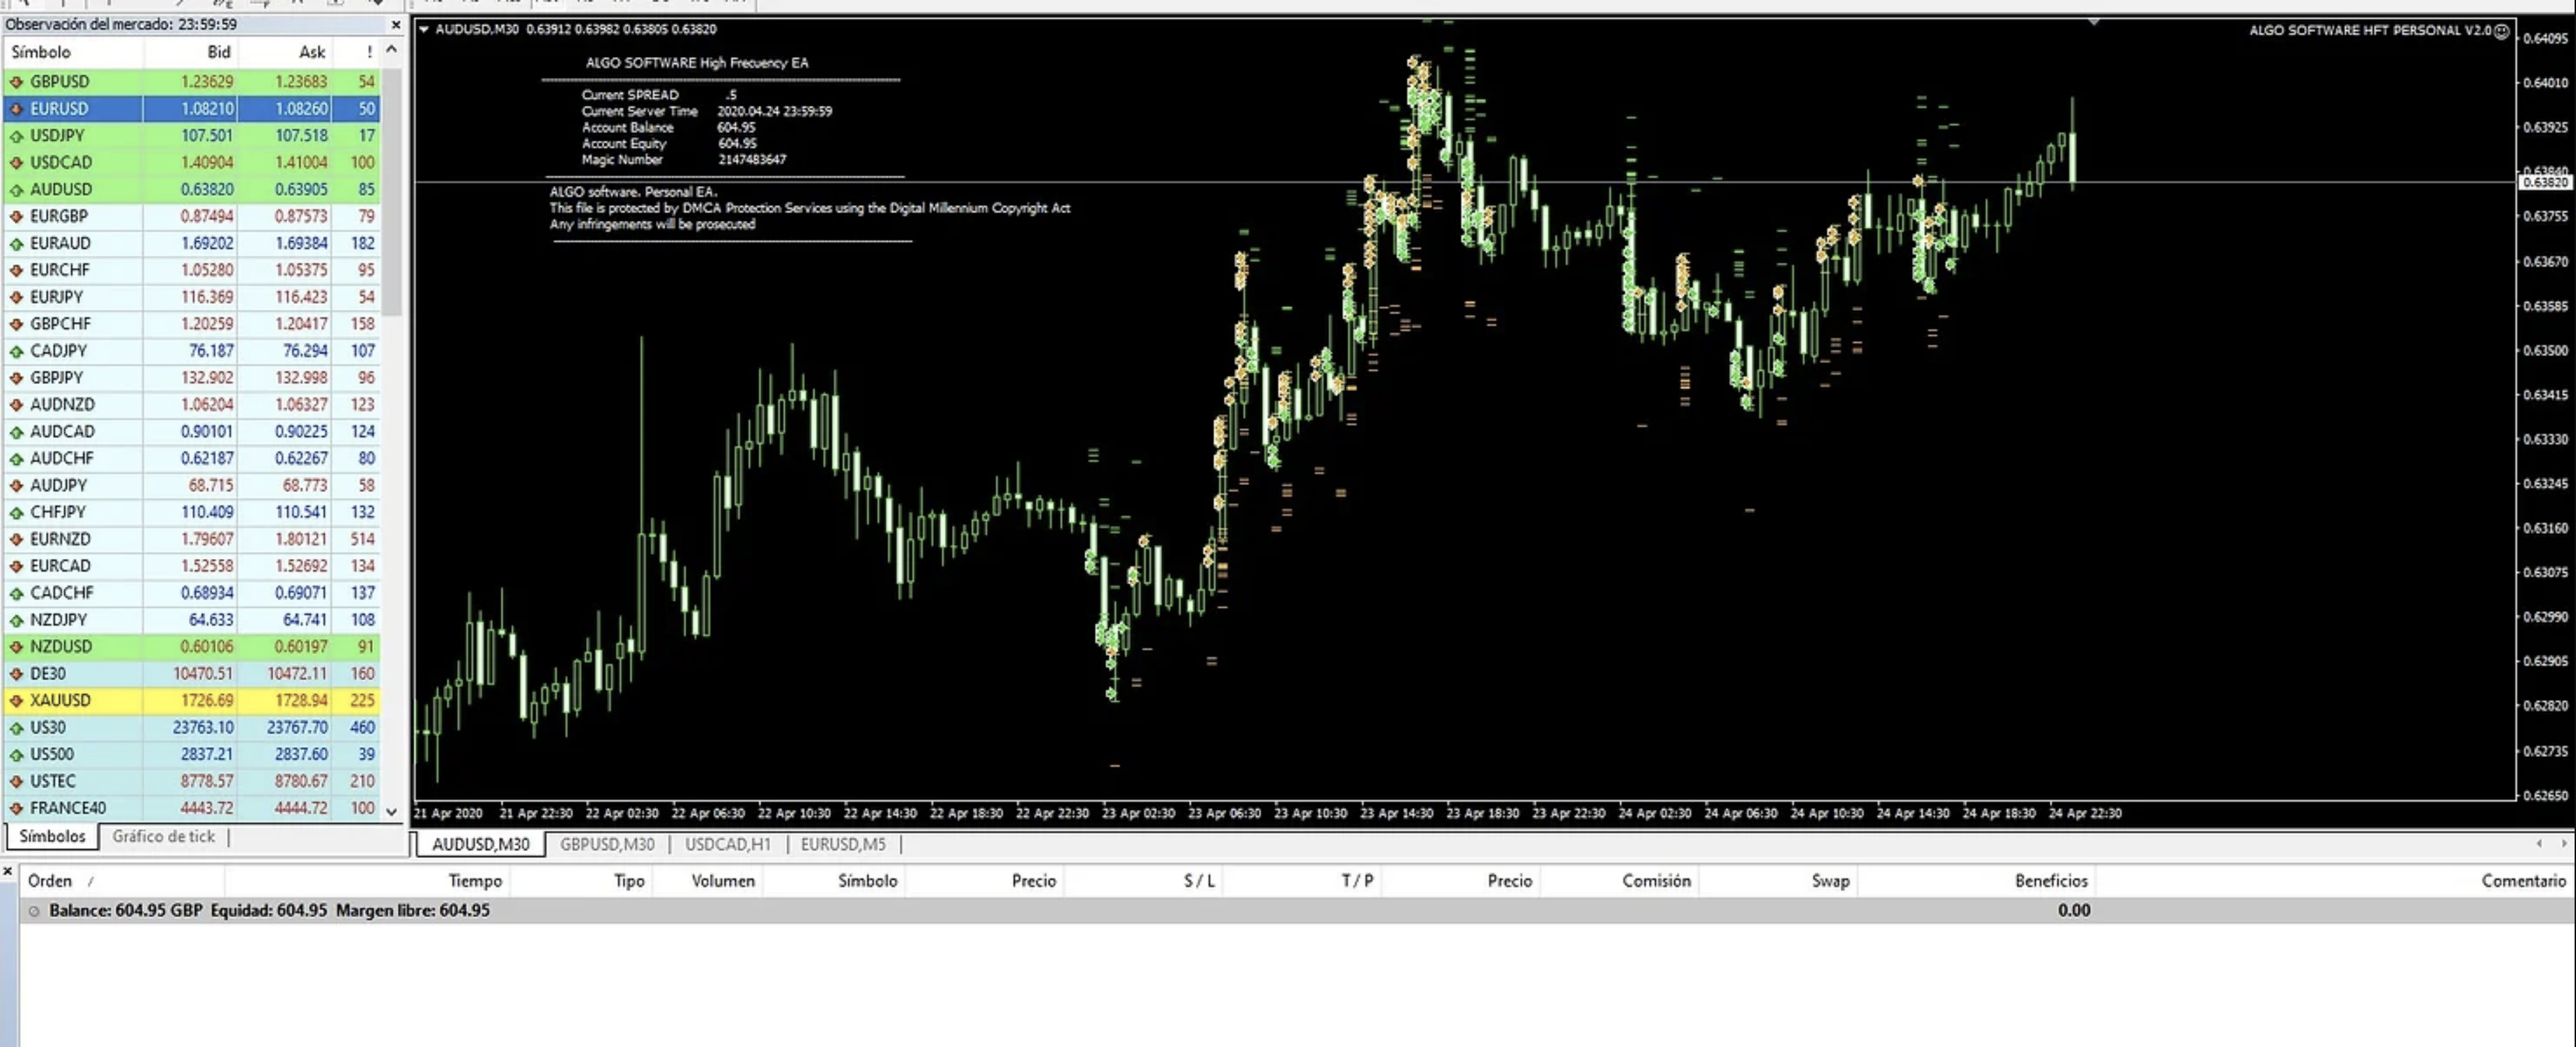Image resolution: width=2576 pixels, height=1047 pixels.
Task: Click the Tiempo column header
Action: (x=368, y=881)
